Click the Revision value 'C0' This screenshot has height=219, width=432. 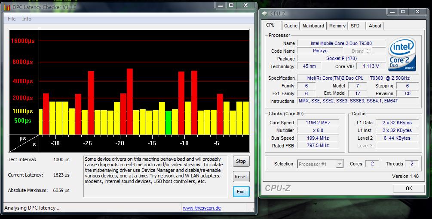(x=407, y=93)
